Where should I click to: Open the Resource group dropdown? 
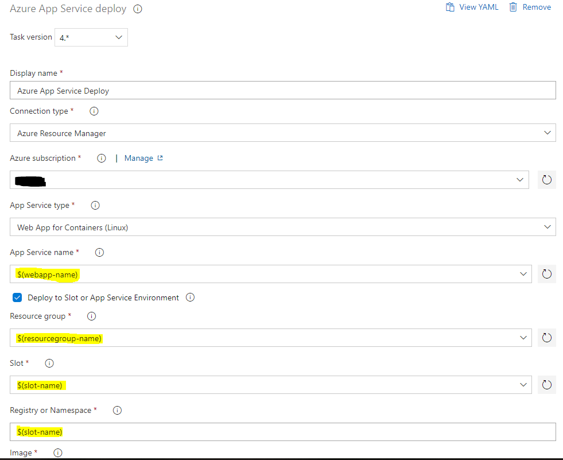pos(270,338)
